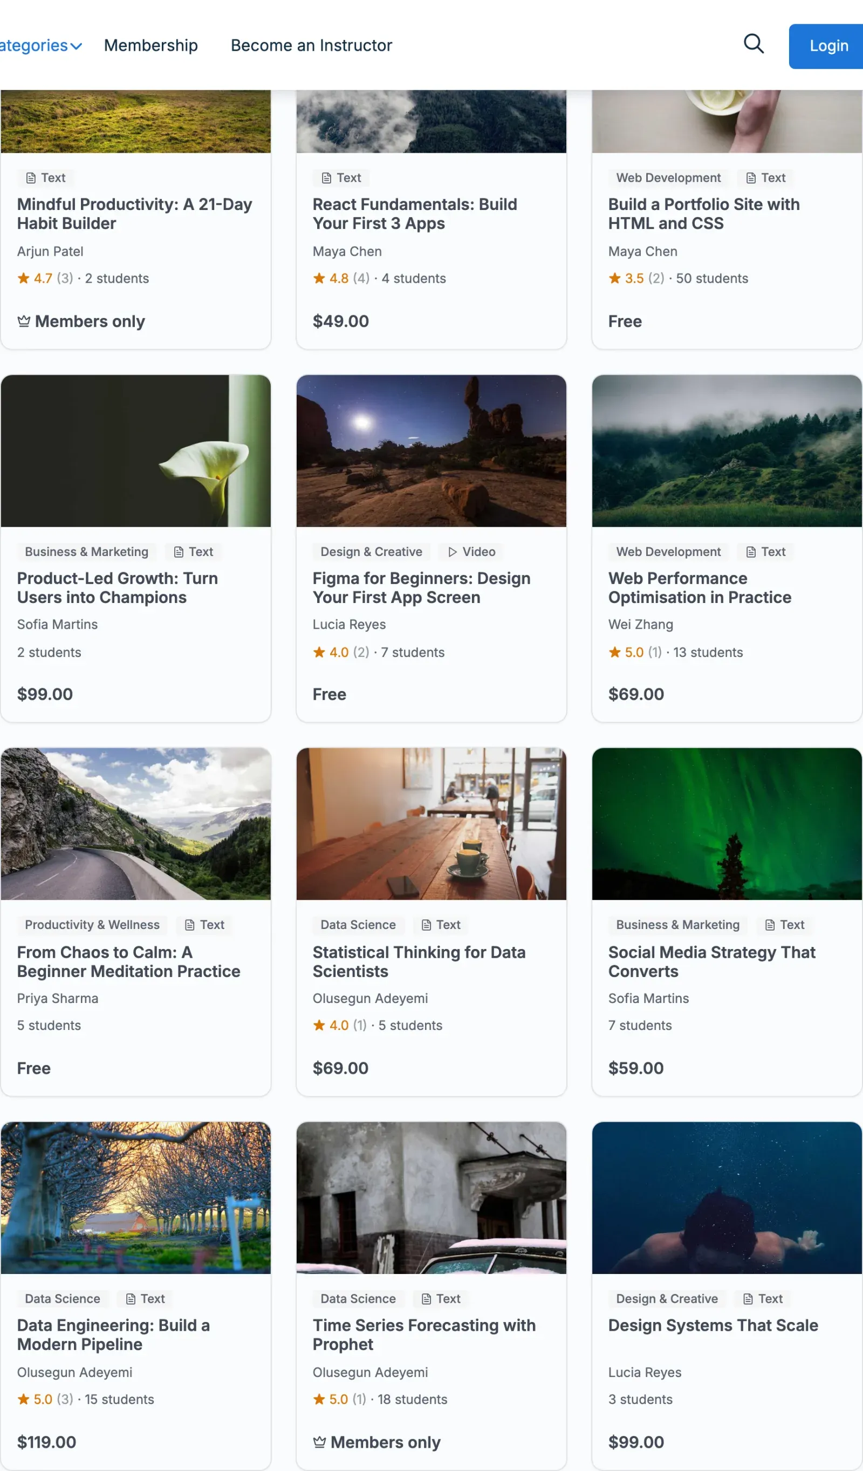Open Become an Instructor page
The height and width of the screenshot is (1471, 863).
(x=311, y=45)
